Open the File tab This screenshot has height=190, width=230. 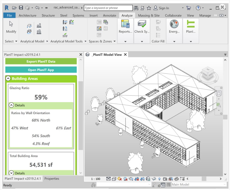[x=9, y=15]
